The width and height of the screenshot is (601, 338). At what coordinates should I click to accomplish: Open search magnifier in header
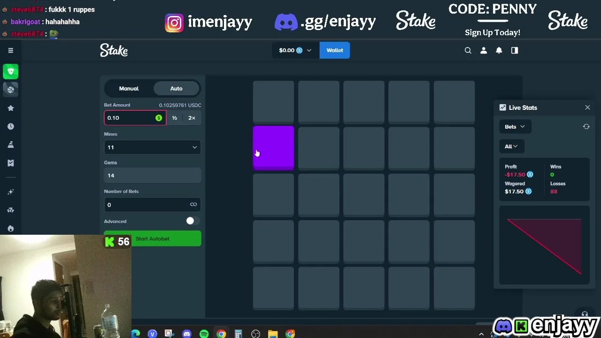tap(468, 50)
